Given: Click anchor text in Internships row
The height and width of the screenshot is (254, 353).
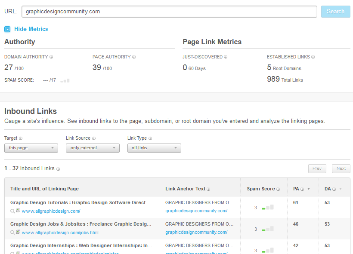Looking at the screenshot, I should (x=199, y=245).
